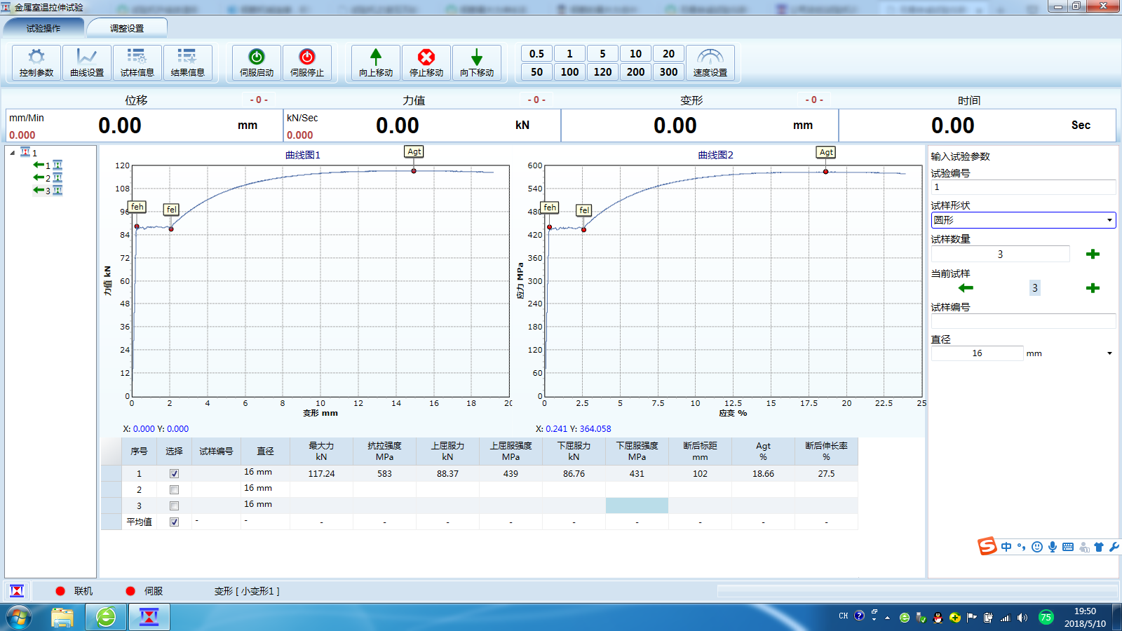
Task: Open green browser icon in taskbar
Action: 106,618
